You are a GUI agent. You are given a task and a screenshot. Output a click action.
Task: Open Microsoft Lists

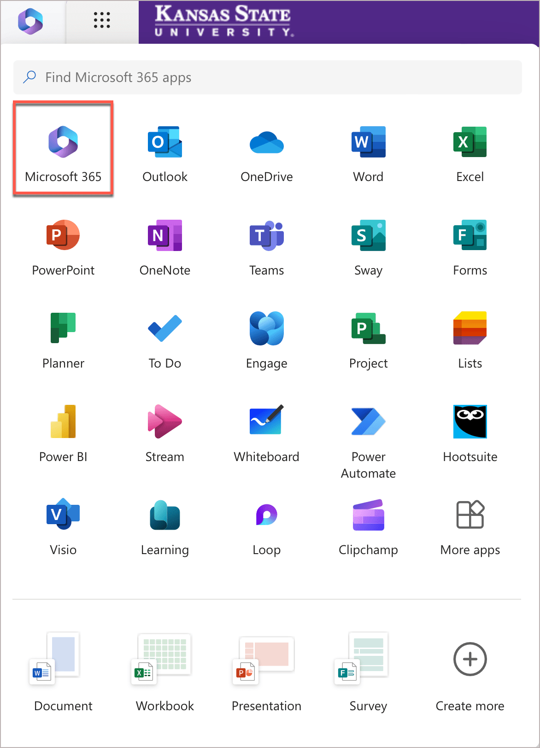tap(470, 341)
